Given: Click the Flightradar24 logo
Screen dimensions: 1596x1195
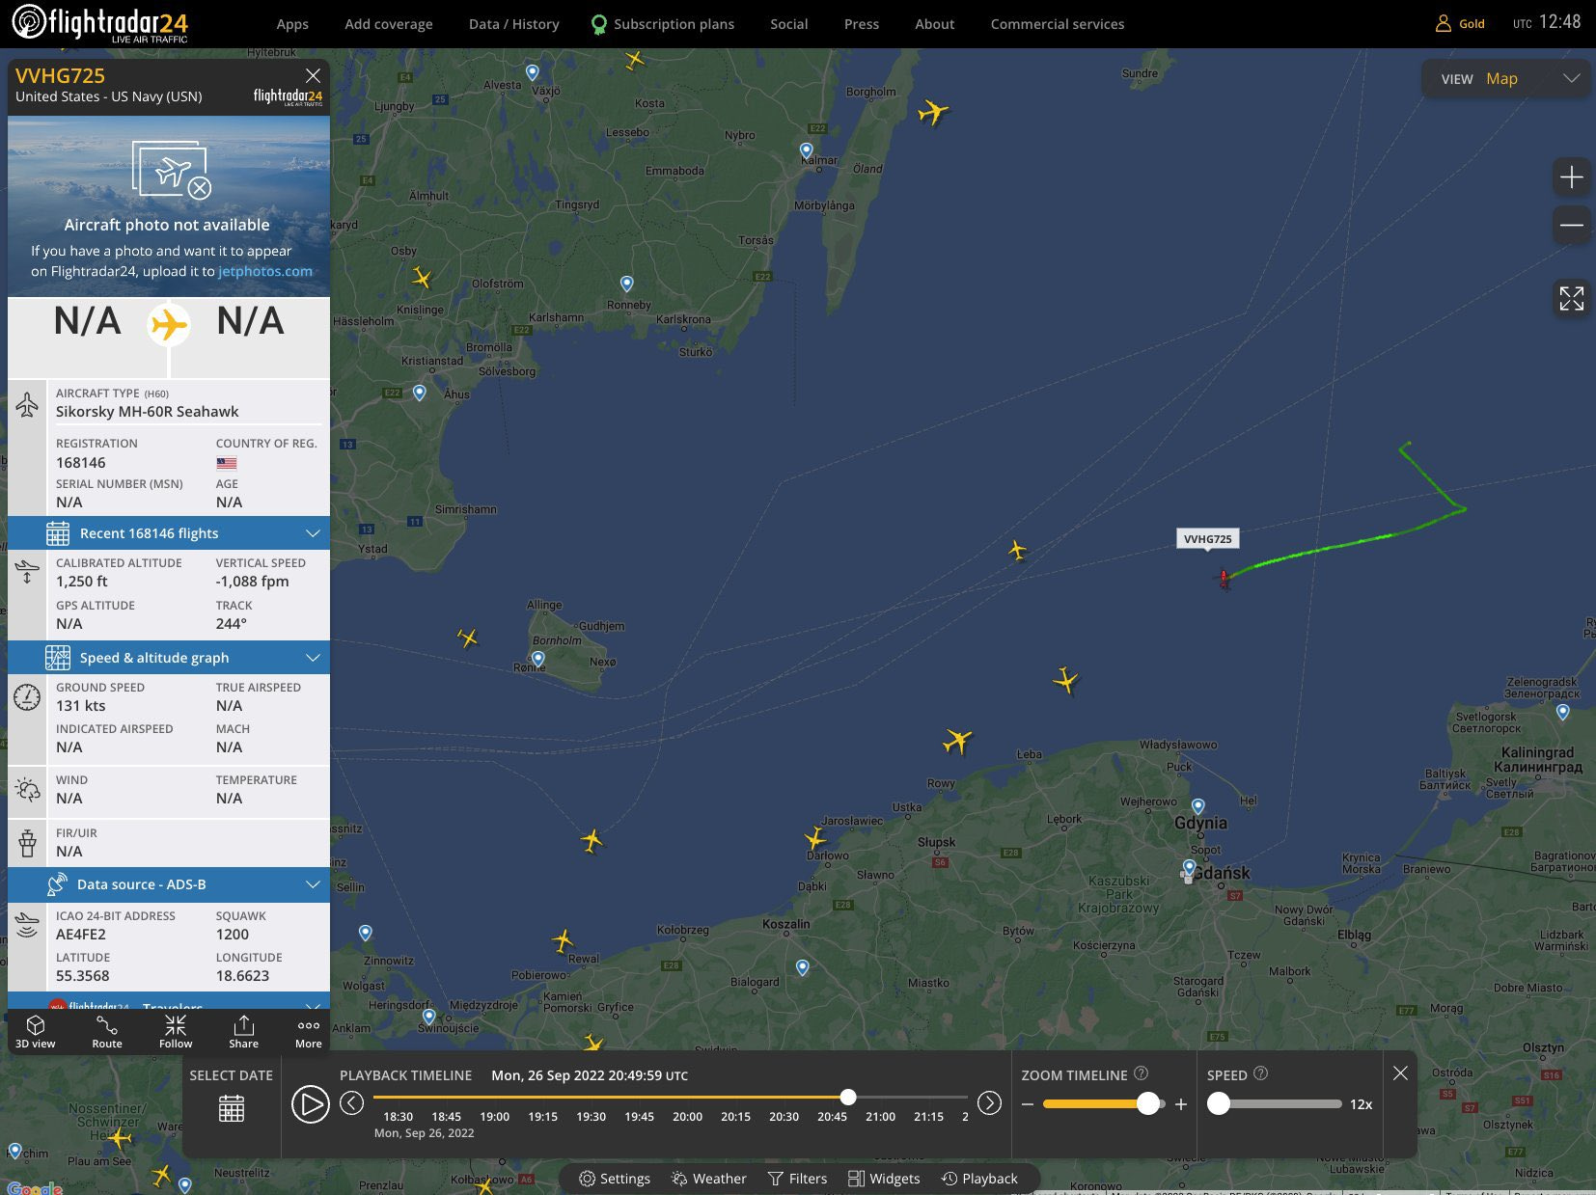Looking at the screenshot, I should point(100,23).
